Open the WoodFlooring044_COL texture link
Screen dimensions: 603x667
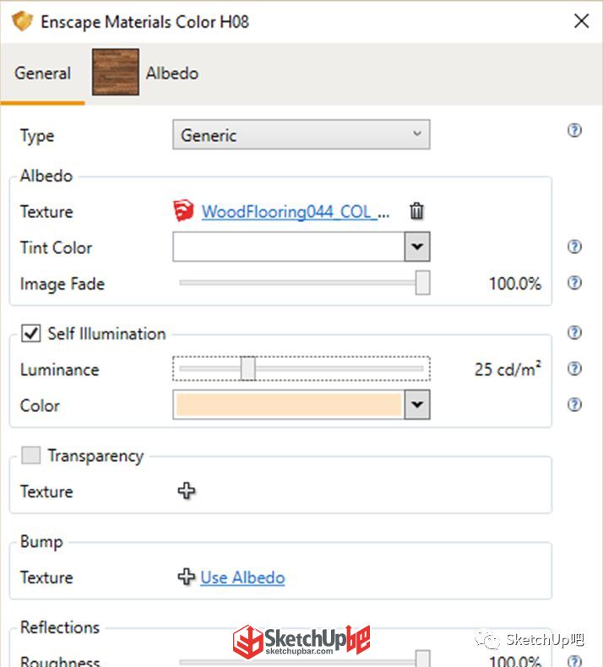coord(296,211)
